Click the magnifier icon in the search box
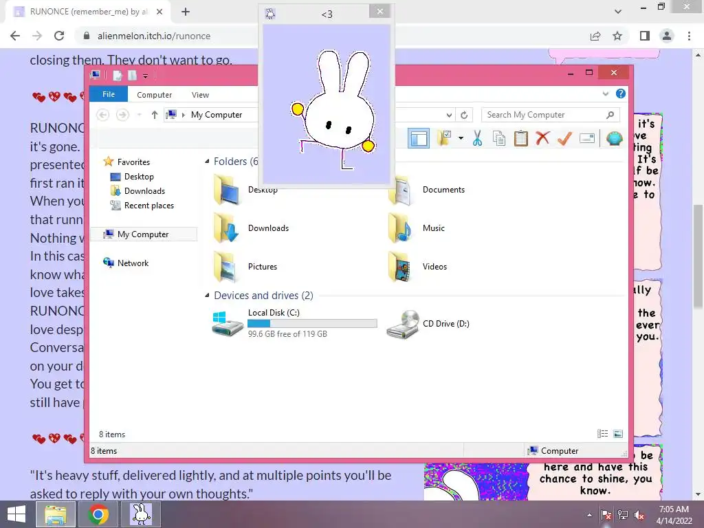Screen dimensions: 704x528 coord(610,115)
